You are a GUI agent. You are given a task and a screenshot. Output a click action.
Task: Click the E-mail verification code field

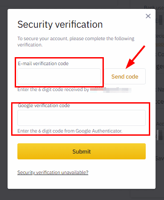point(59,76)
